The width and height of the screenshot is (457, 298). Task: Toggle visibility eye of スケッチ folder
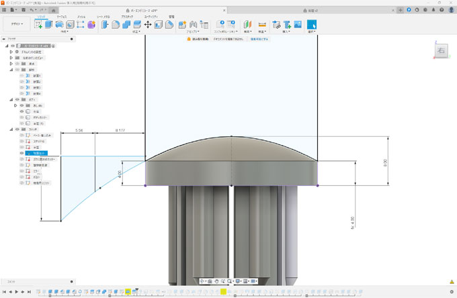pyautogui.click(x=17, y=129)
